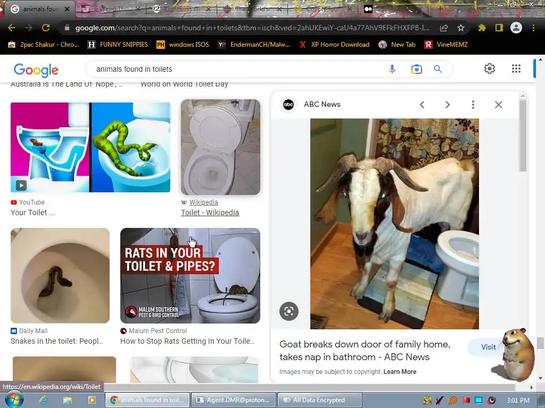545x408 pixels.
Task: Switch to 'All Data Encrypted' taskbar window
Action: click(x=320, y=400)
